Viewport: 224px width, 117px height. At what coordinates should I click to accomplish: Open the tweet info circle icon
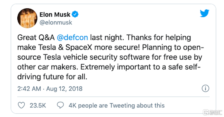(205, 89)
